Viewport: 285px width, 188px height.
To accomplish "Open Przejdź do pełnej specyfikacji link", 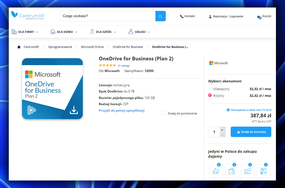I will (x=122, y=111).
